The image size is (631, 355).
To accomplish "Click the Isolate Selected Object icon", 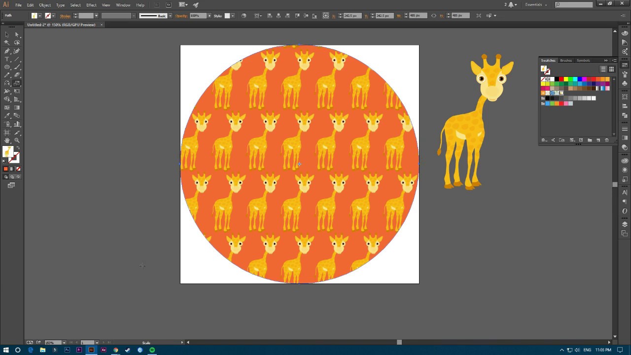I will [x=478, y=16].
